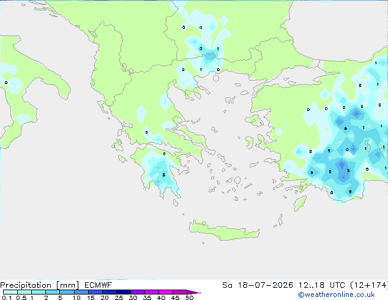Click the ECMWF model label
388x300 pixels.
tap(98, 285)
